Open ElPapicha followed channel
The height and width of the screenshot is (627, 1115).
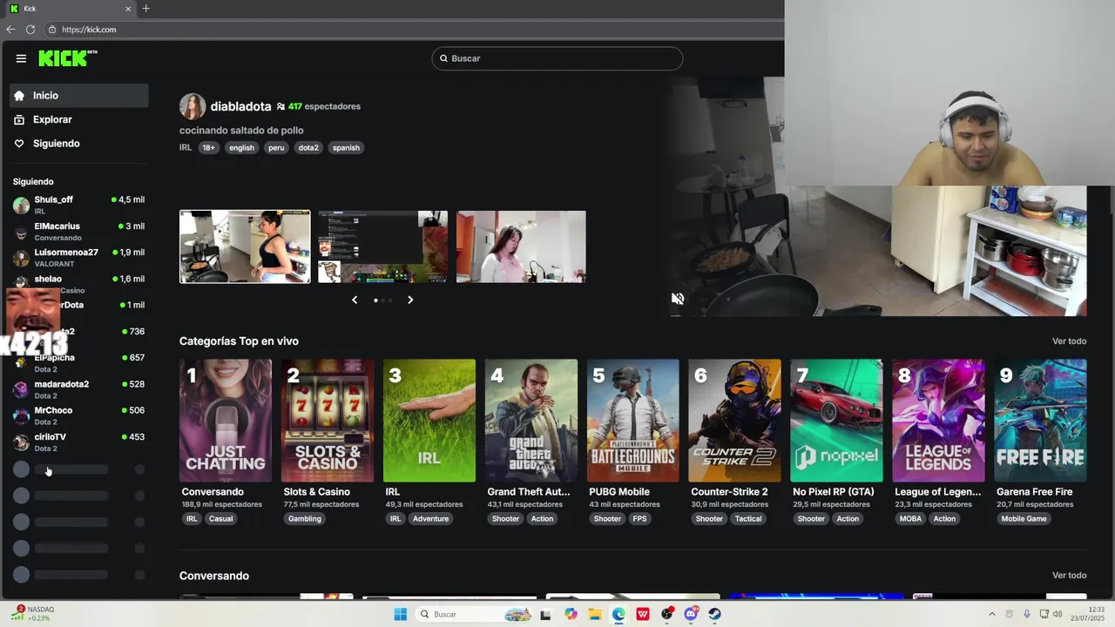click(78, 362)
